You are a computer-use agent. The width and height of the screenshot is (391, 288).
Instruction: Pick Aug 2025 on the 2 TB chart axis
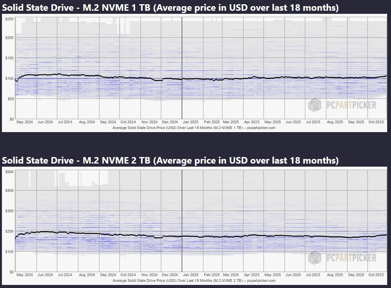tap(335, 275)
